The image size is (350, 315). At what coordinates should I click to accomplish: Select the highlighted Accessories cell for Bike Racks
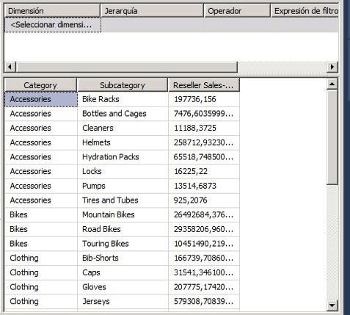pos(41,99)
